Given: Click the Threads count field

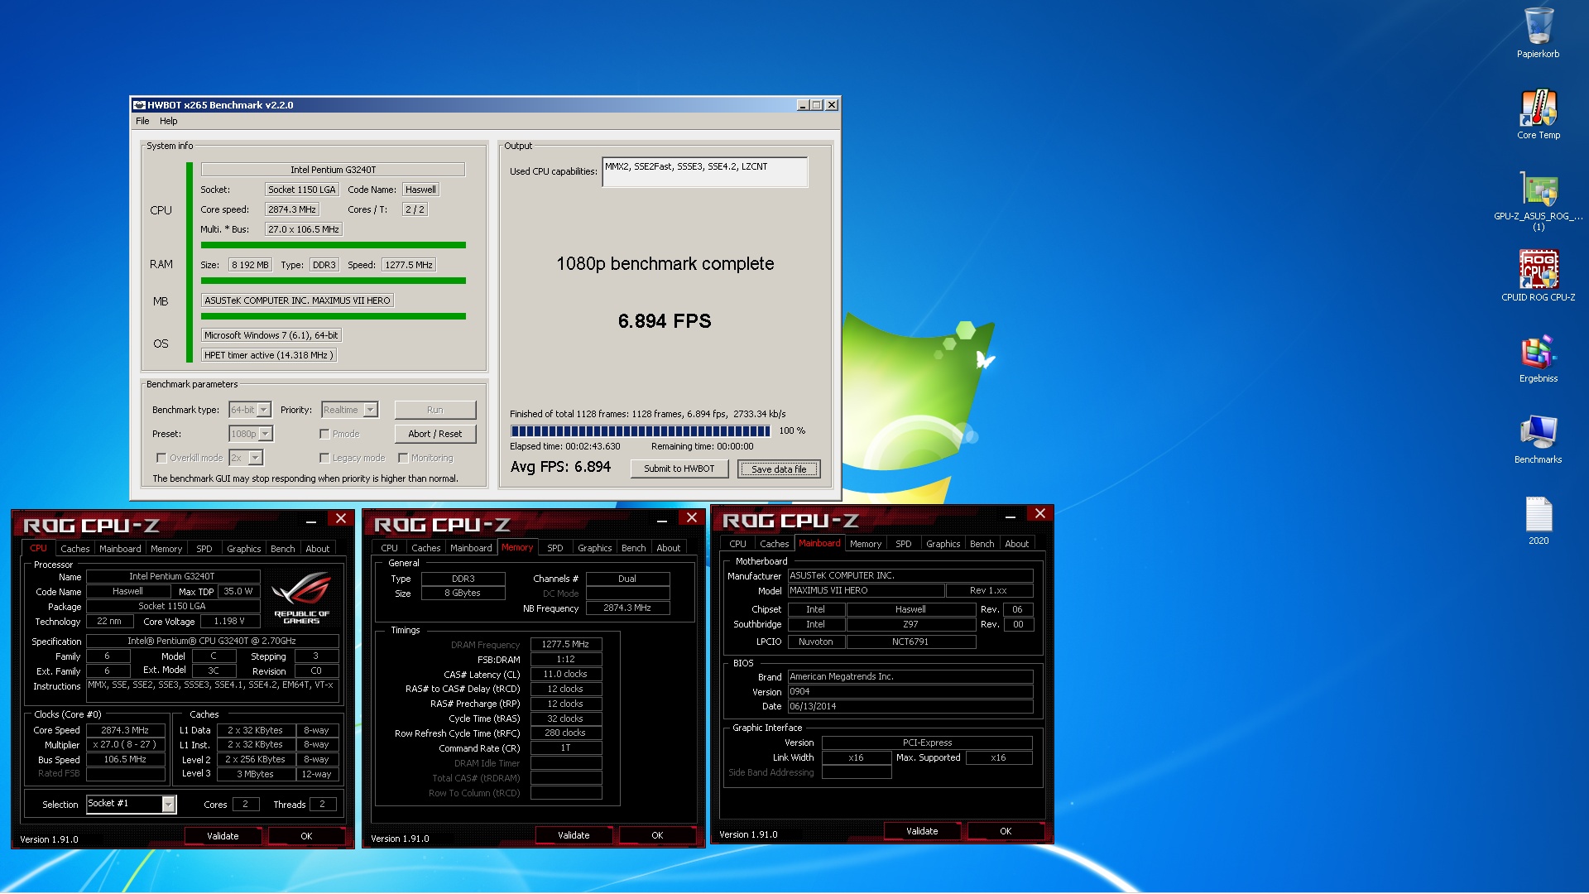Looking at the screenshot, I should coord(323,804).
